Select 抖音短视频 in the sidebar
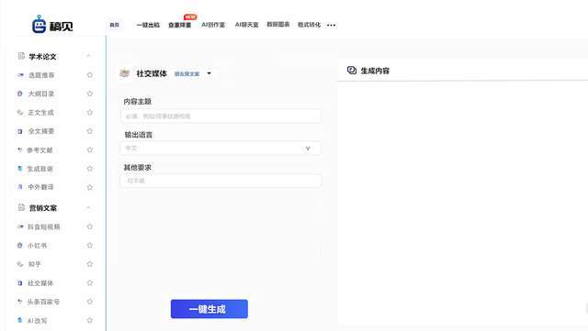This screenshot has height=331, width=588. click(x=44, y=226)
